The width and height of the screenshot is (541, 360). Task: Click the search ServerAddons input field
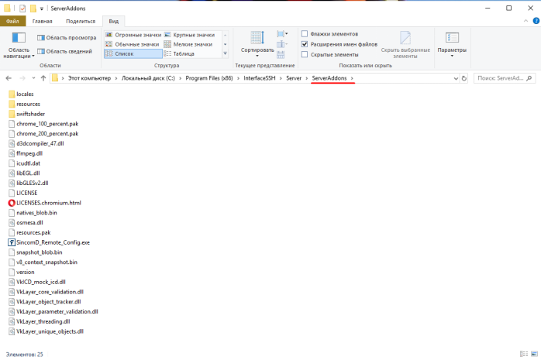click(x=504, y=78)
